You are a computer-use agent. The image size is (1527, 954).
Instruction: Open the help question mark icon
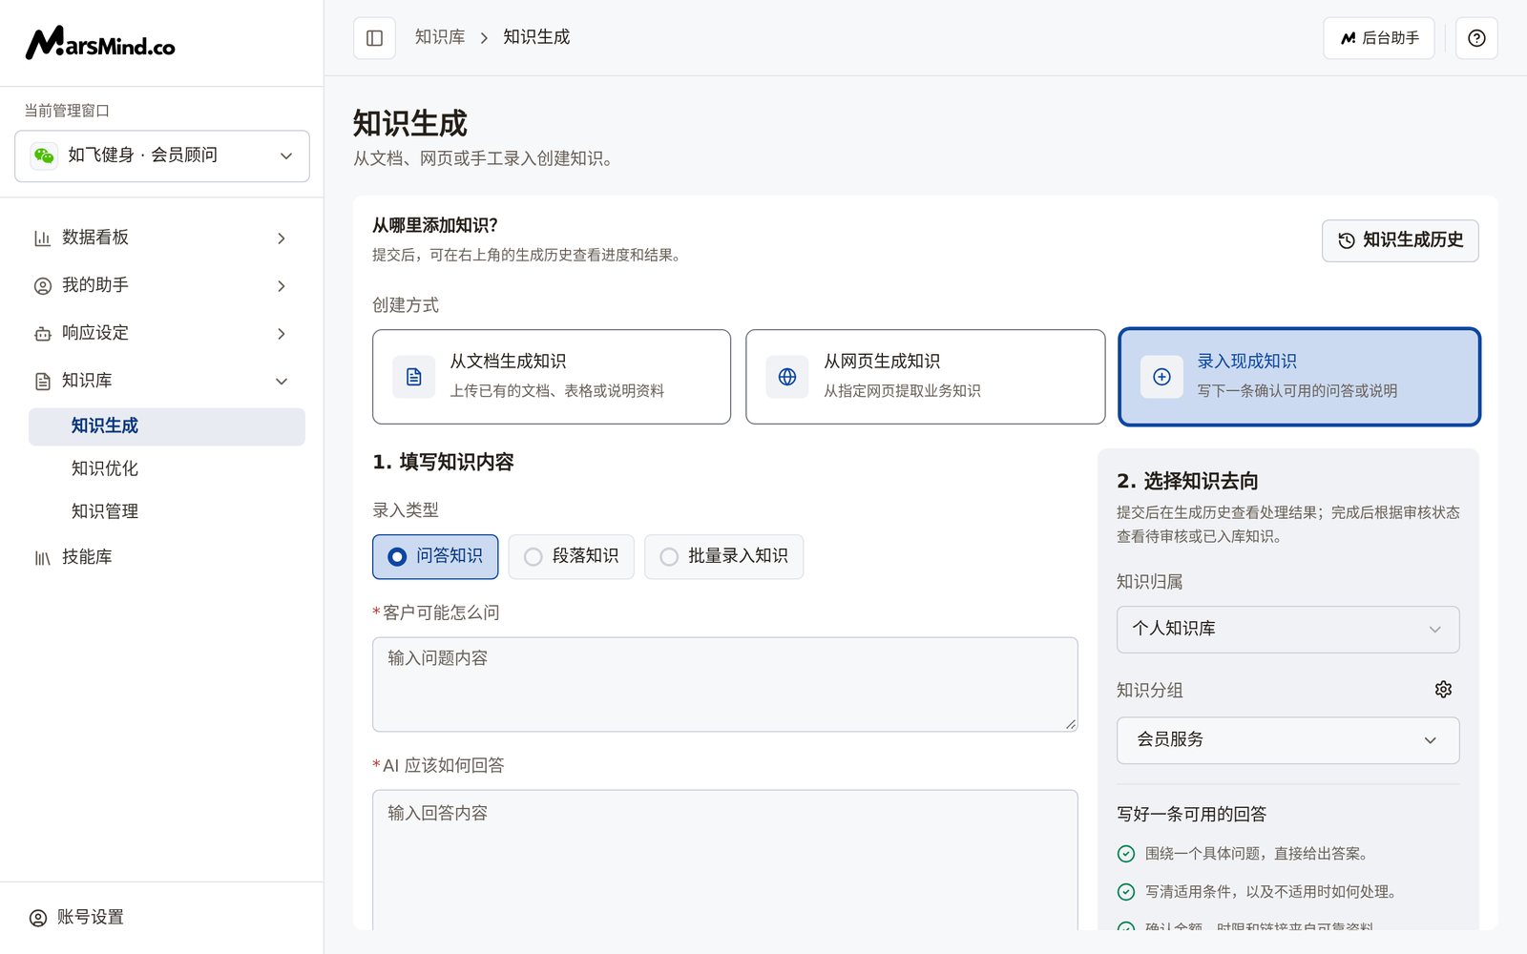pyautogui.click(x=1476, y=38)
